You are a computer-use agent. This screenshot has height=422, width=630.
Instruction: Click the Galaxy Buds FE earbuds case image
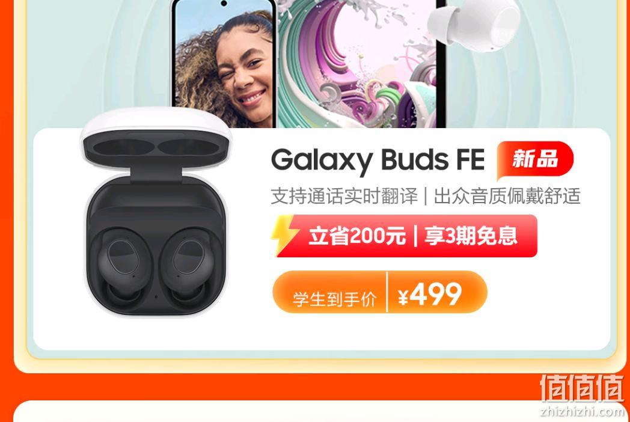click(156, 212)
